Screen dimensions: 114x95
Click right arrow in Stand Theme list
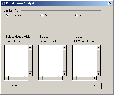pyautogui.click(x=26, y=78)
